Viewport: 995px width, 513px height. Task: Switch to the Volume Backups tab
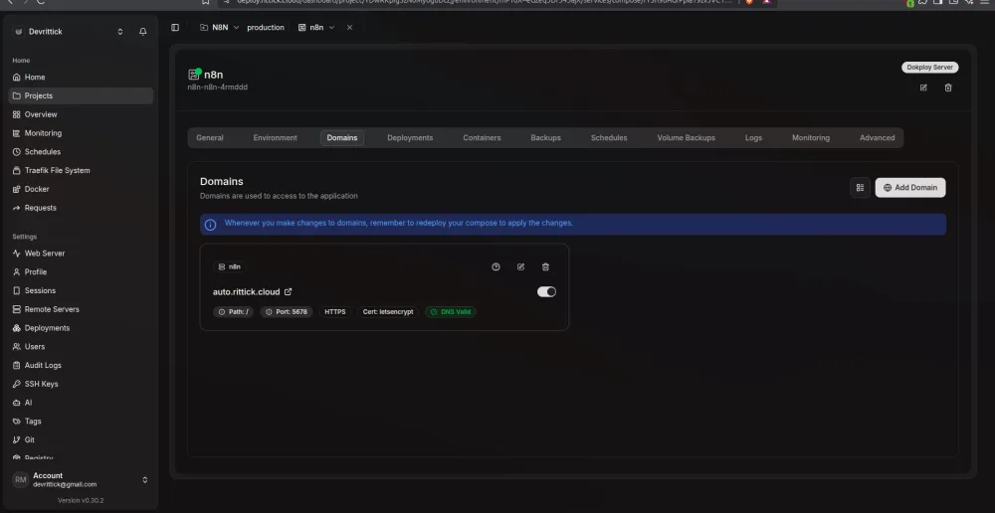(x=686, y=137)
